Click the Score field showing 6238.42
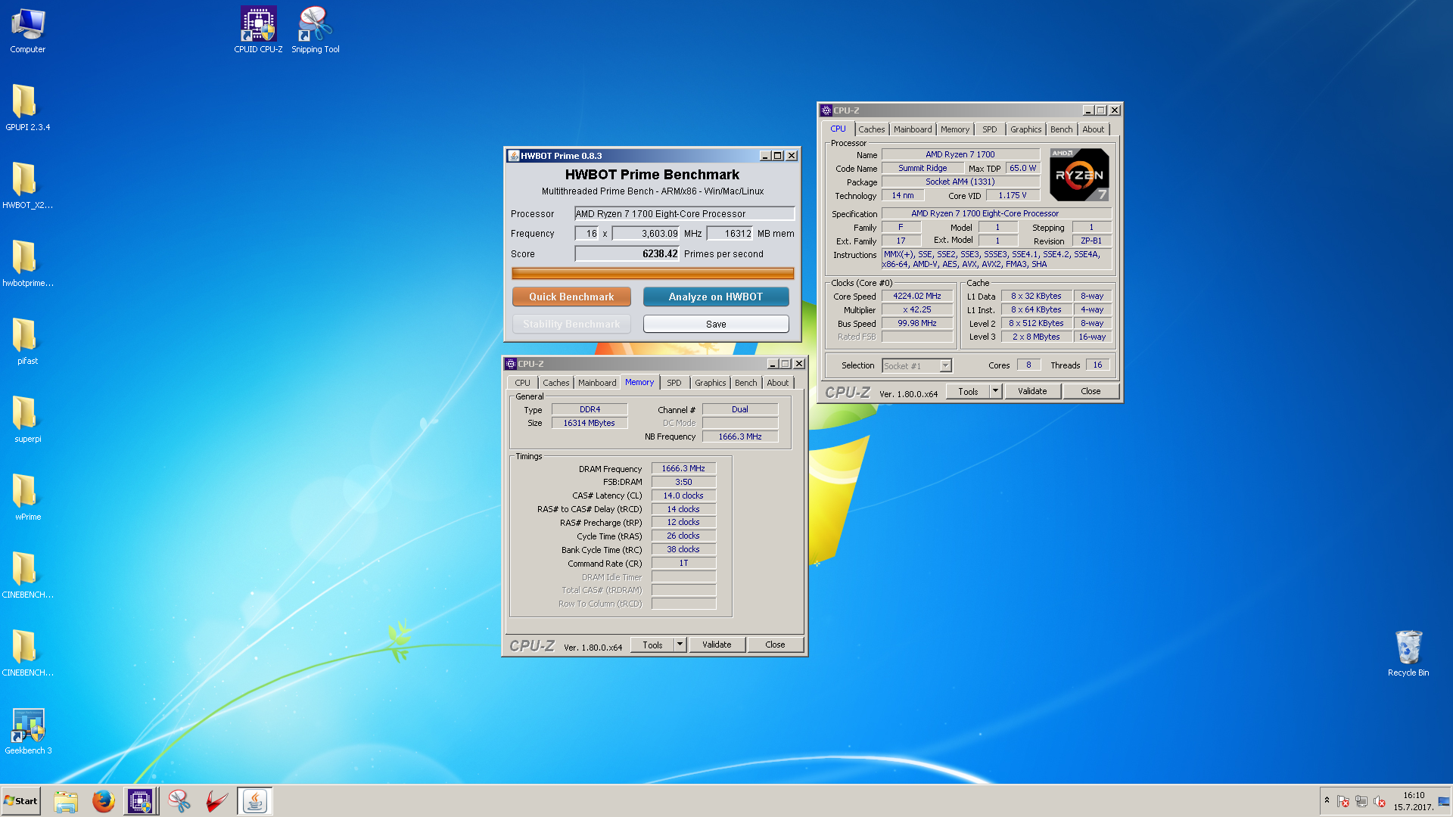 click(x=627, y=254)
